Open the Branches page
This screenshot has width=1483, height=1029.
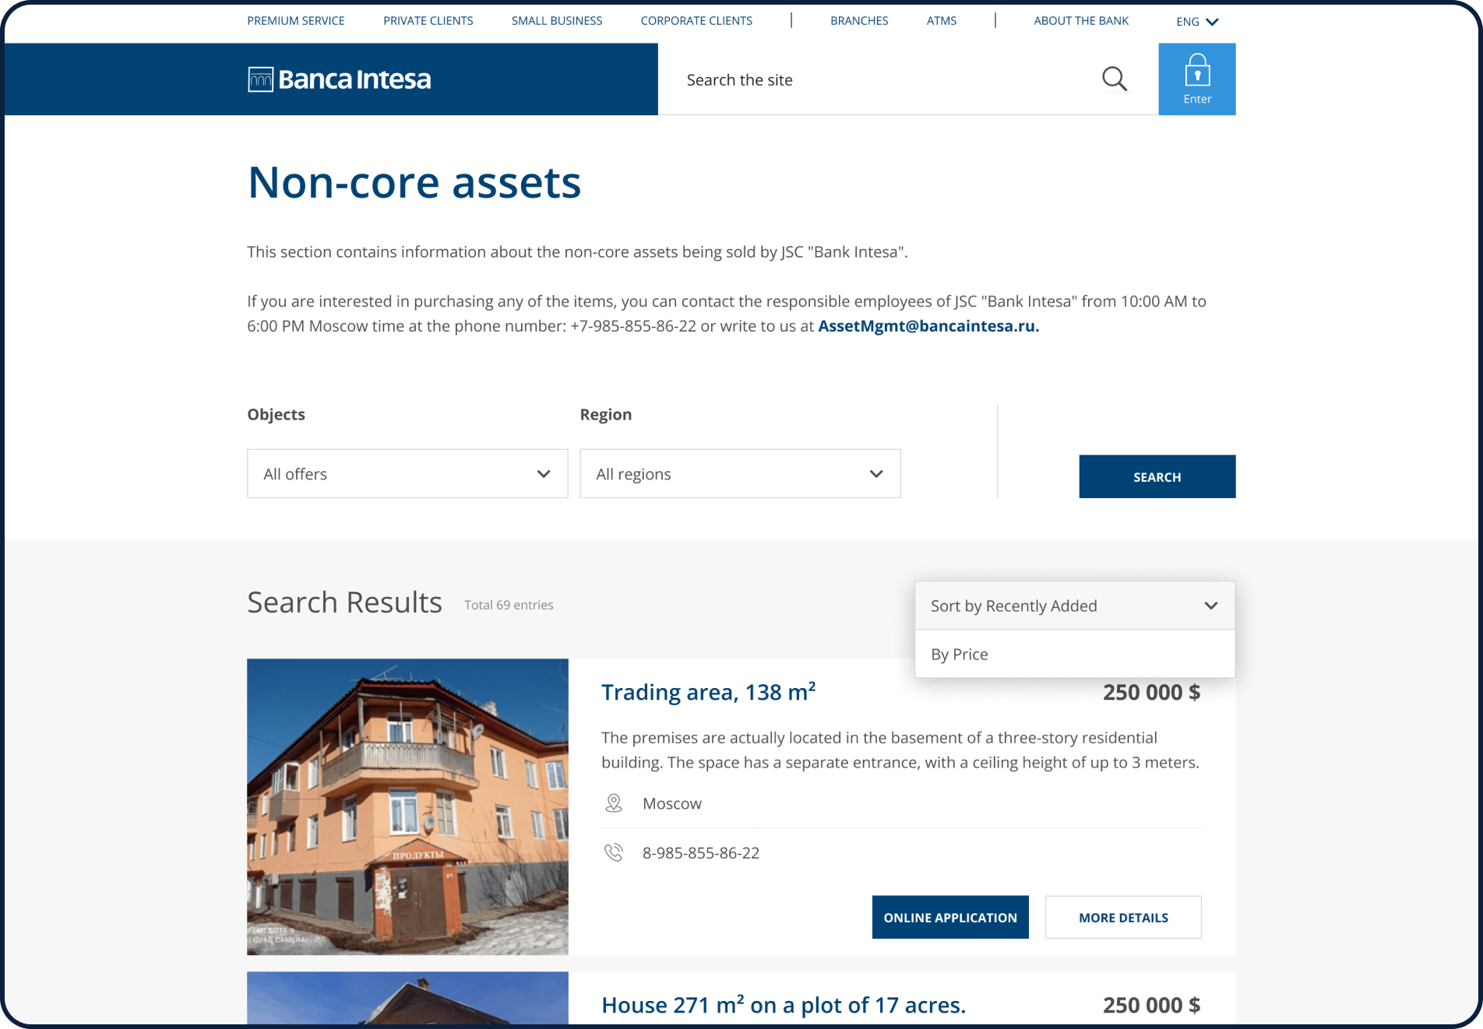point(859,21)
